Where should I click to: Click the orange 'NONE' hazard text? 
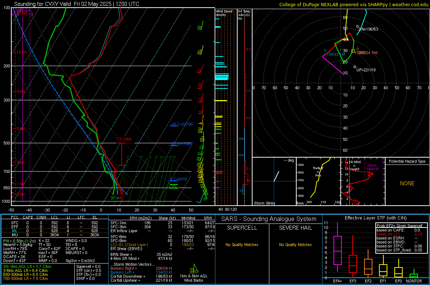coord(407,183)
